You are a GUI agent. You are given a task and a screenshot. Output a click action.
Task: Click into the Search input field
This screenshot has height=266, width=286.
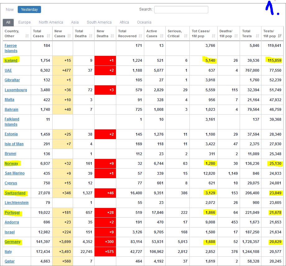[181, 10]
